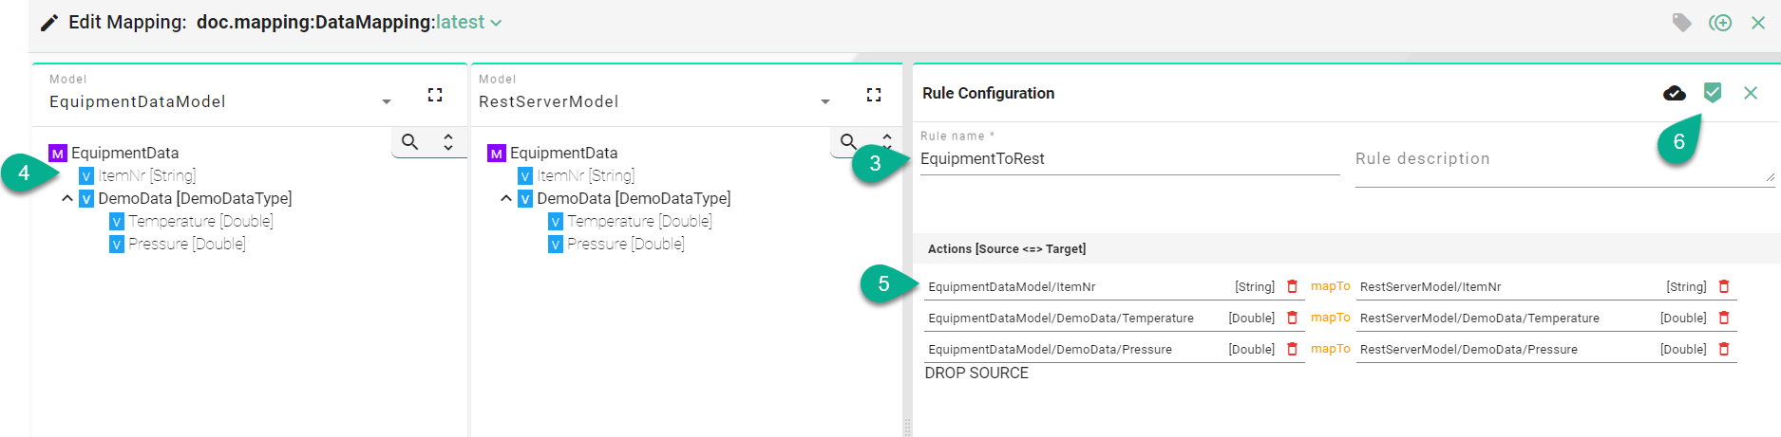Open the latest version dropdown

tap(496, 23)
